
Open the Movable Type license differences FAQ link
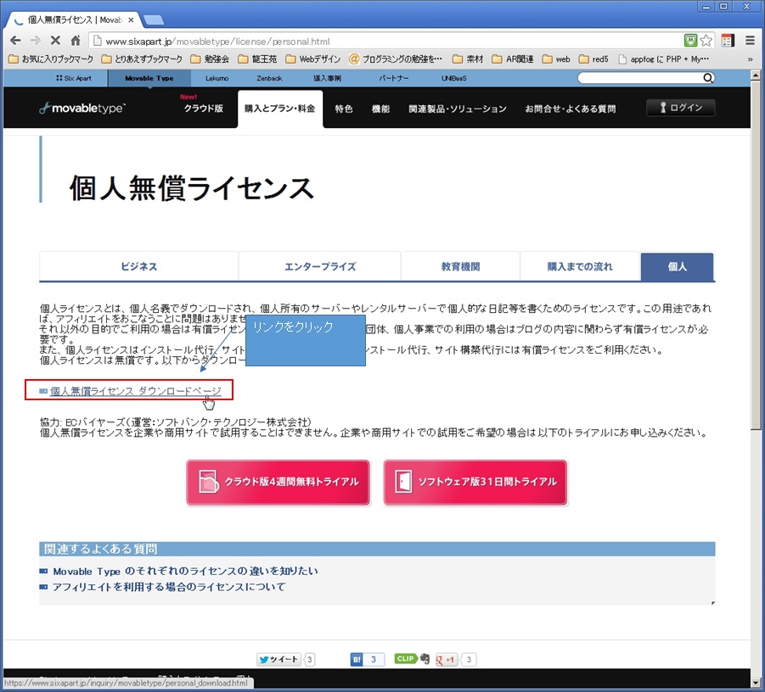tap(185, 571)
